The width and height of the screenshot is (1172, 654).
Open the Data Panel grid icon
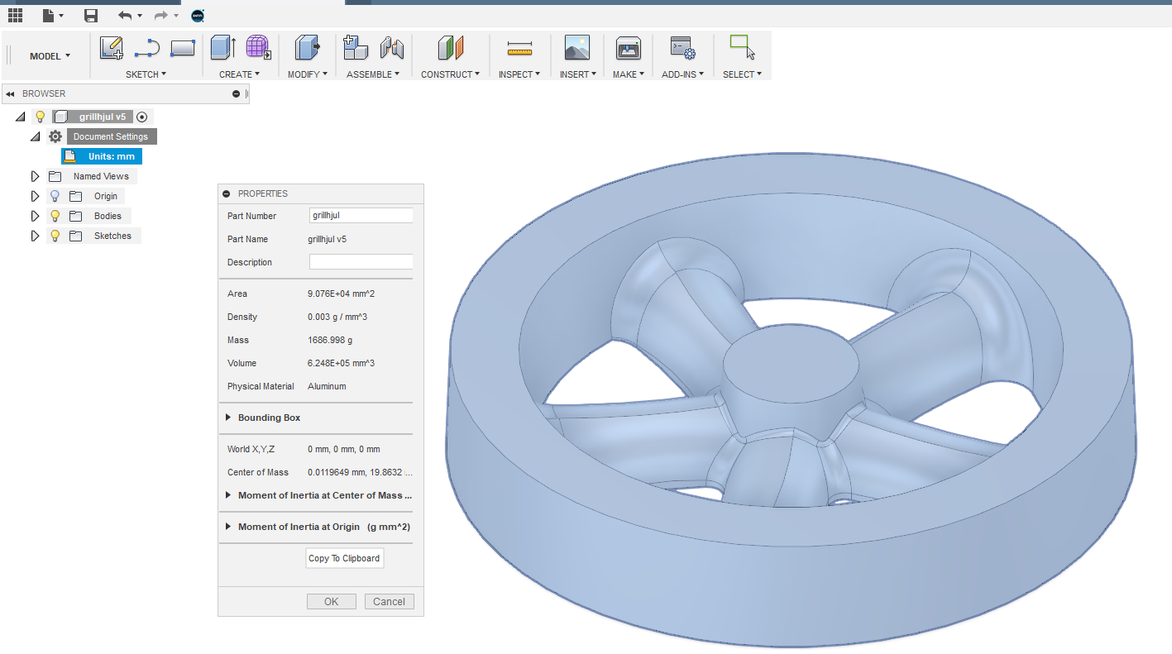coord(15,16)
